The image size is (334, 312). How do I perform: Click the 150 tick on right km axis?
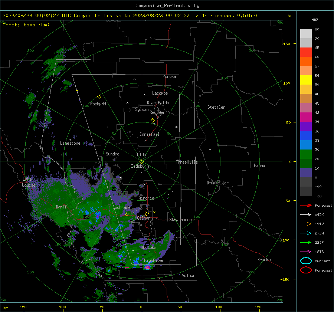[x=286, y=44]
